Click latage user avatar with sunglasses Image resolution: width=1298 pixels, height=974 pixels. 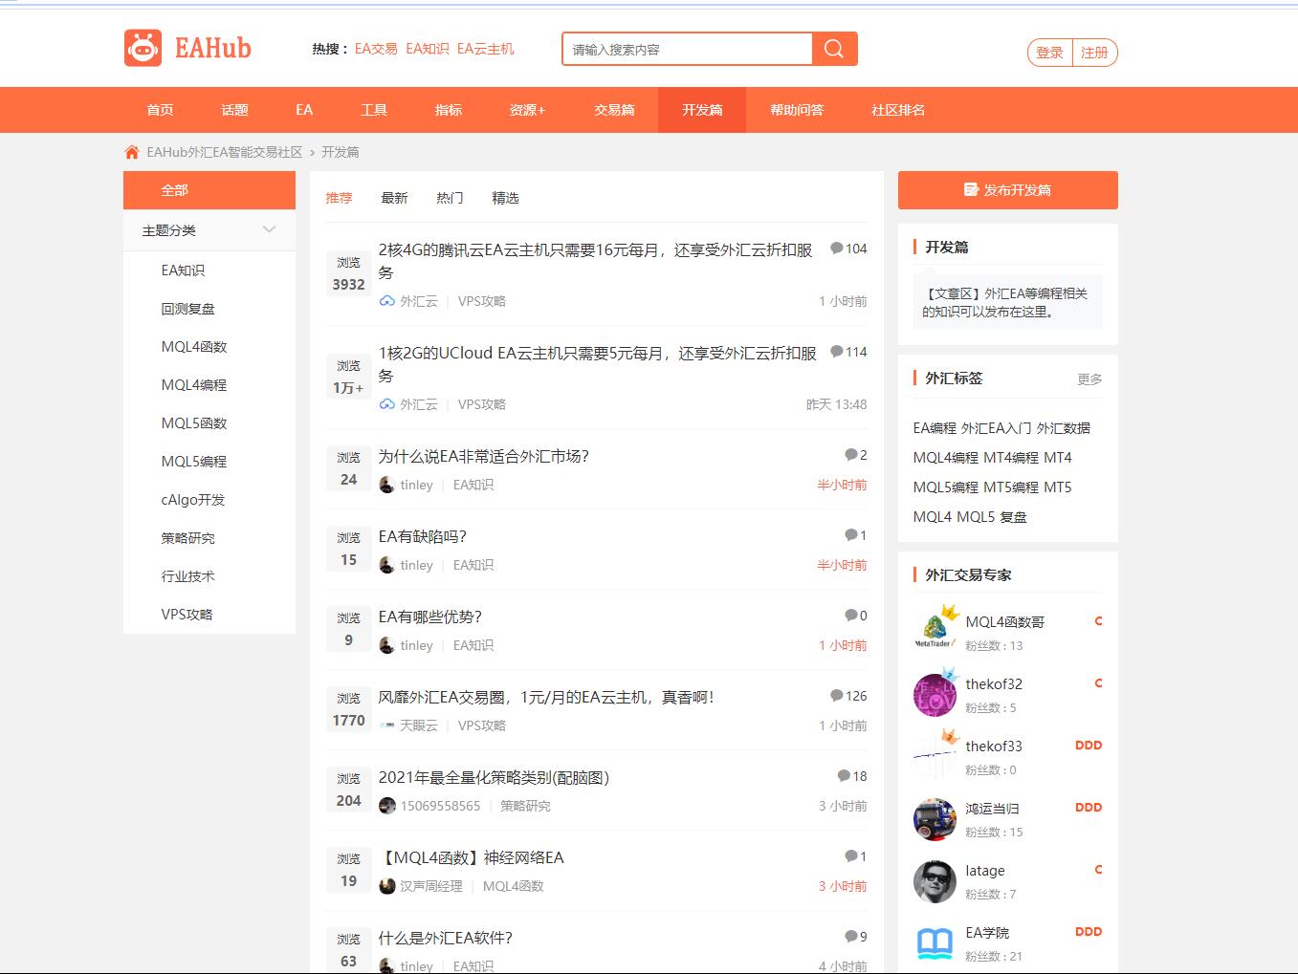935,881
